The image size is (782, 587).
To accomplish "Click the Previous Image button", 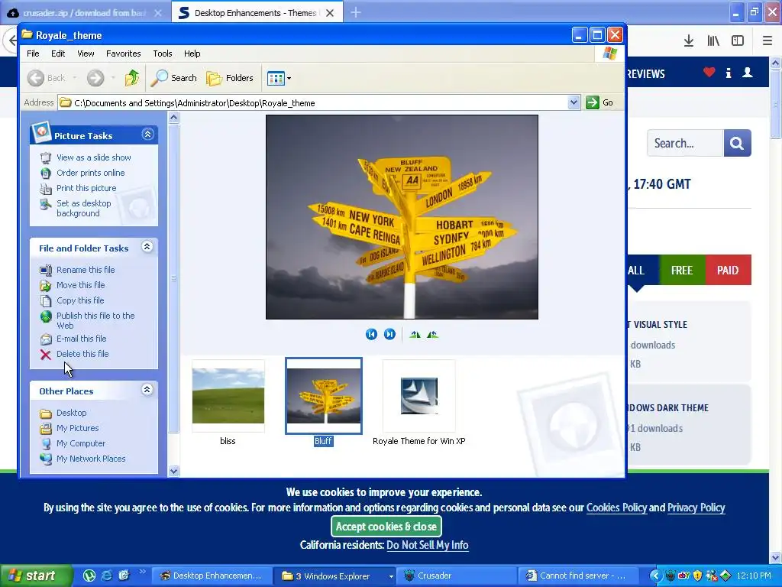I will (x=371, y=335).
